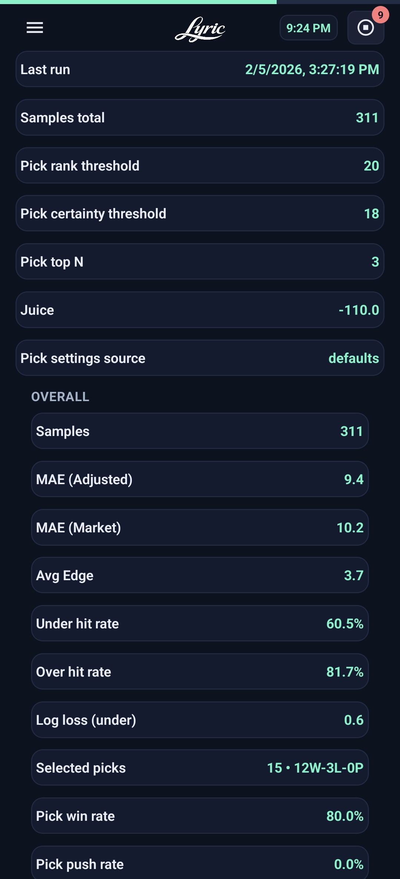The width and height of the screenshot is (400, 879).
Task: Select the Avg Edge stat showing 3.7
Action: point(200,575)
